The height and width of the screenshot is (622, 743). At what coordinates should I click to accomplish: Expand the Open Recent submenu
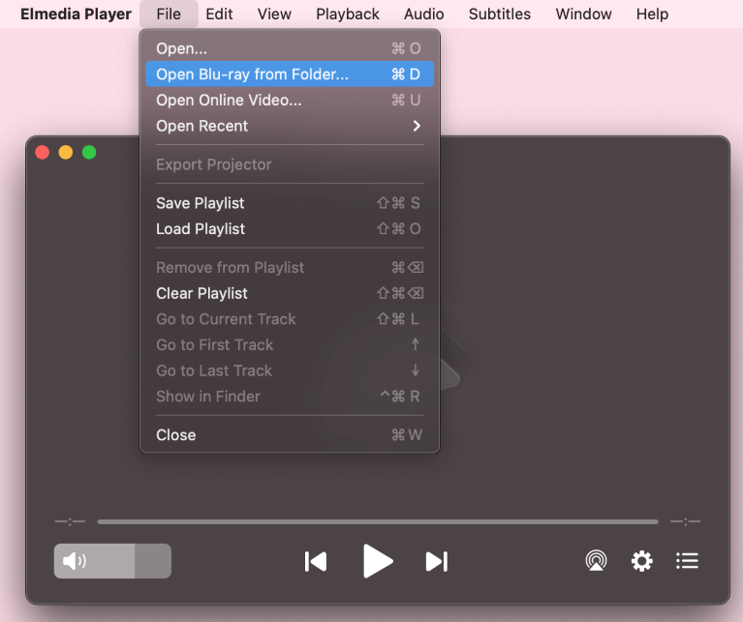(289, 126)
